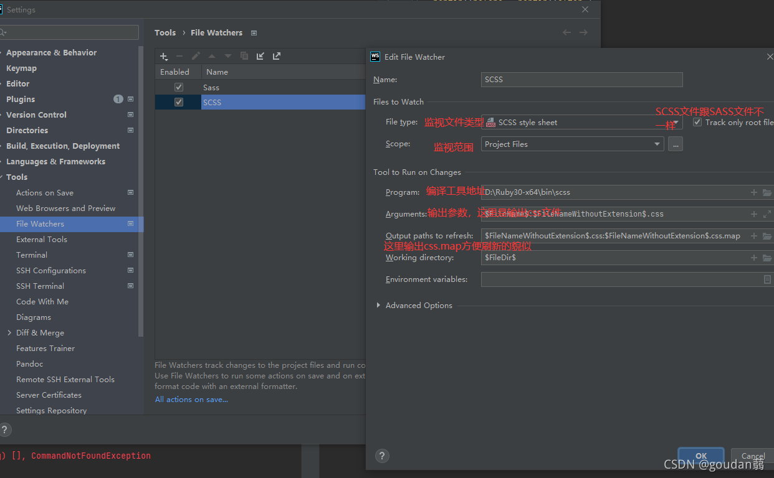Viewport: 774px width, 478px height.
Task: Select Remote SSH External Tools page
Action: 65,379
